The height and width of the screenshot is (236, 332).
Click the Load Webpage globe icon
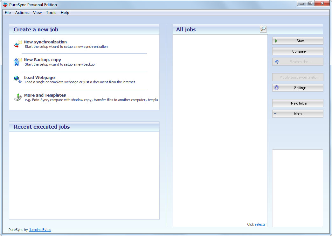(17, 79)
